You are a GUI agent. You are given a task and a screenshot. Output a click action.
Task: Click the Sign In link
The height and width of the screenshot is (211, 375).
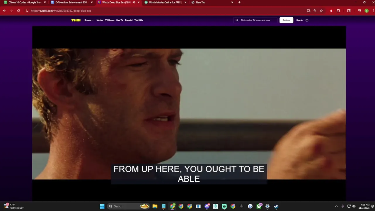(x=299, y=20)
